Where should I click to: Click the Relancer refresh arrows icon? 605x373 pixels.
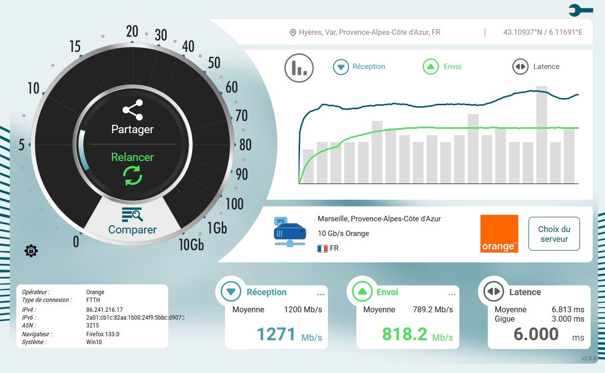[132, 176]
